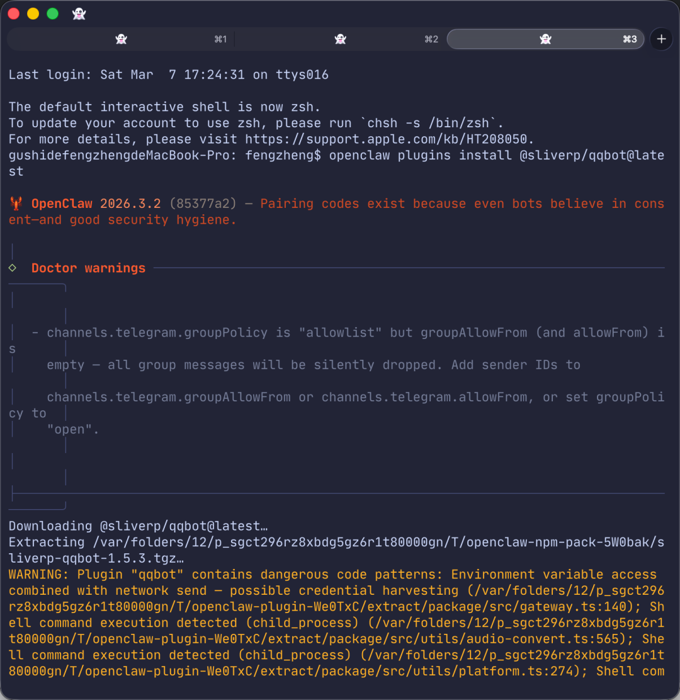Screen dimensions: 680x700
Task: Select the active third tab ⌘3
Action: click(545, 39)
